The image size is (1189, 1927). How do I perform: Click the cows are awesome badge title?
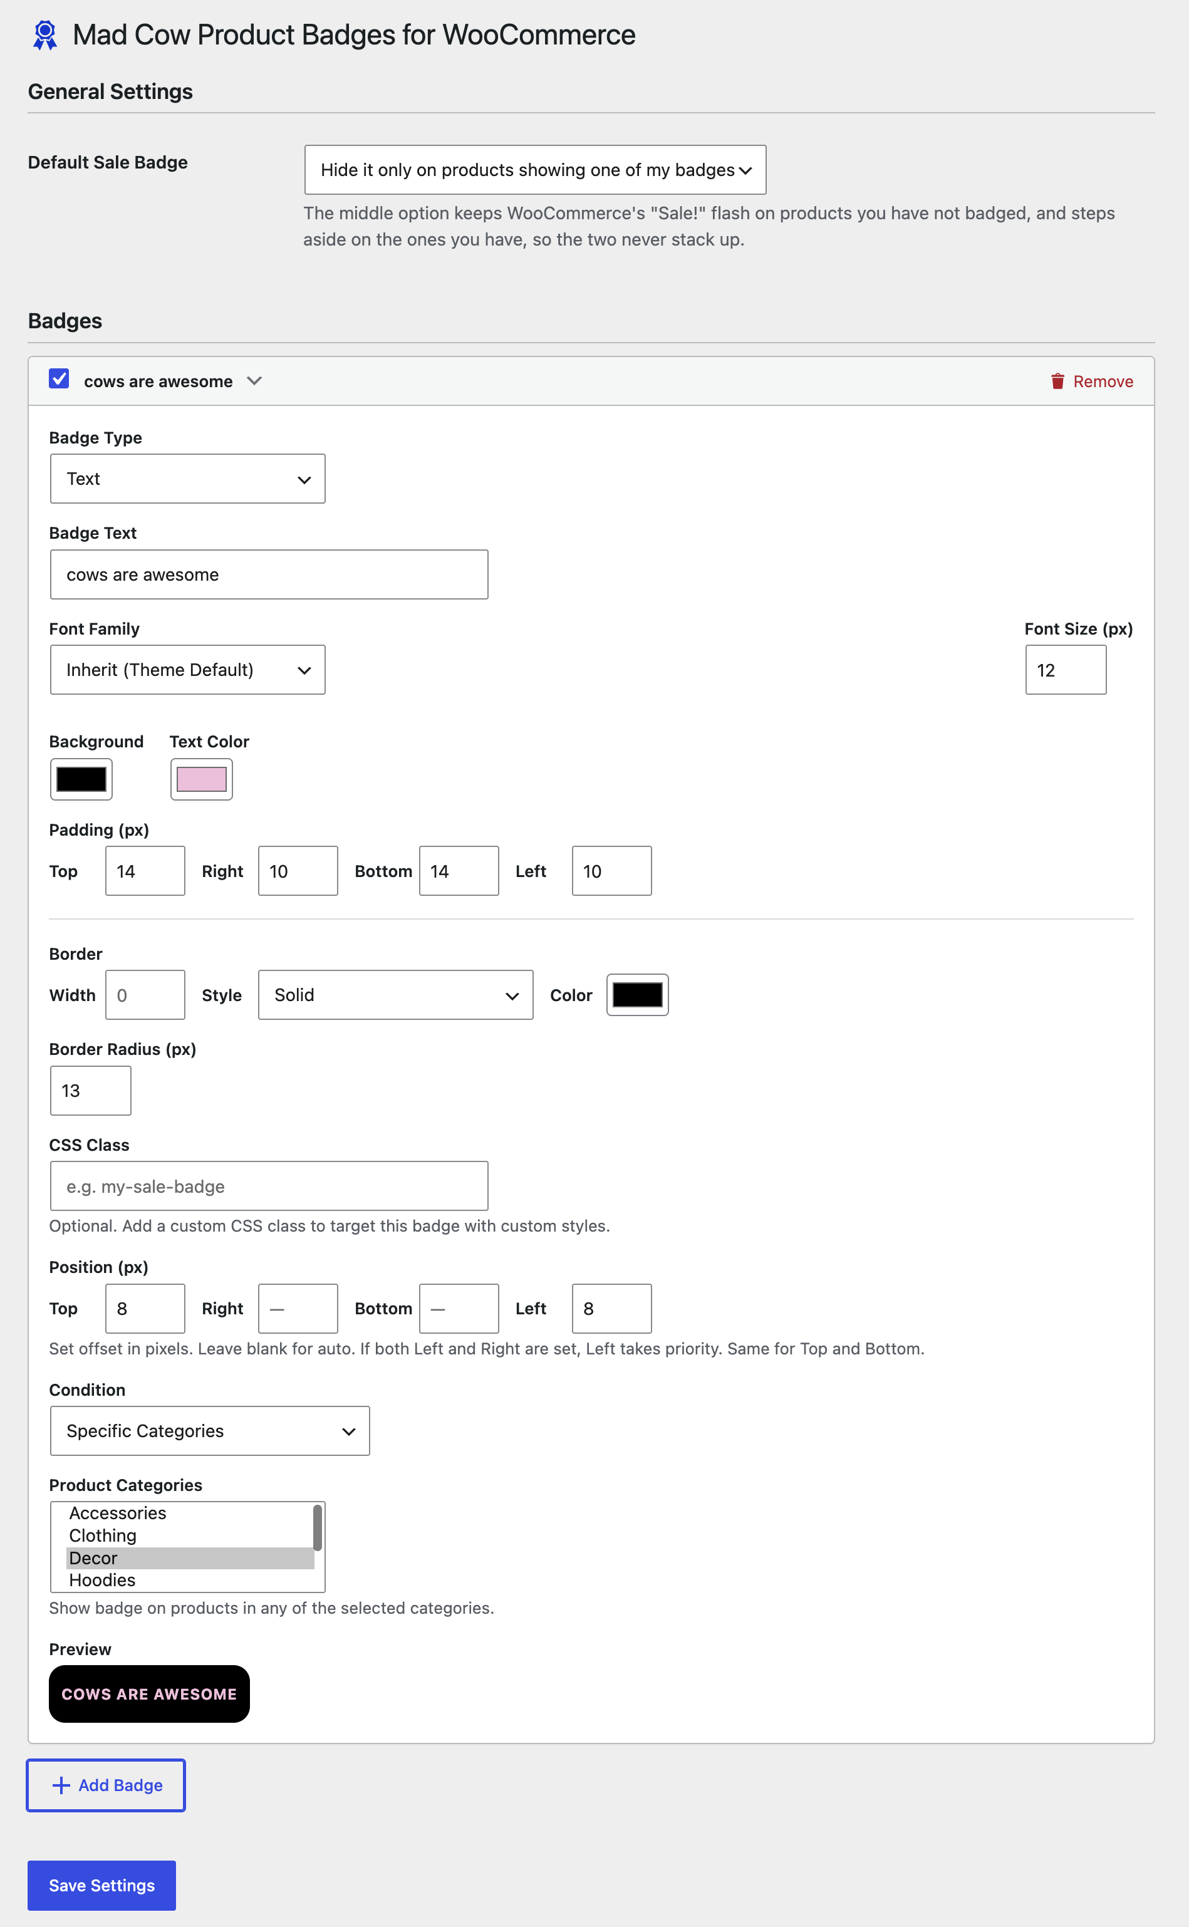[x=158, y=382]
